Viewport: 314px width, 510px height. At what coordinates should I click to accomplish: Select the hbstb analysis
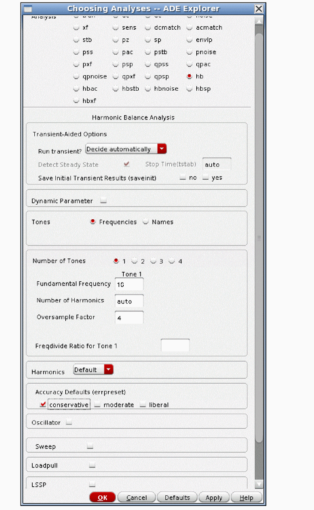click(116, 88)
